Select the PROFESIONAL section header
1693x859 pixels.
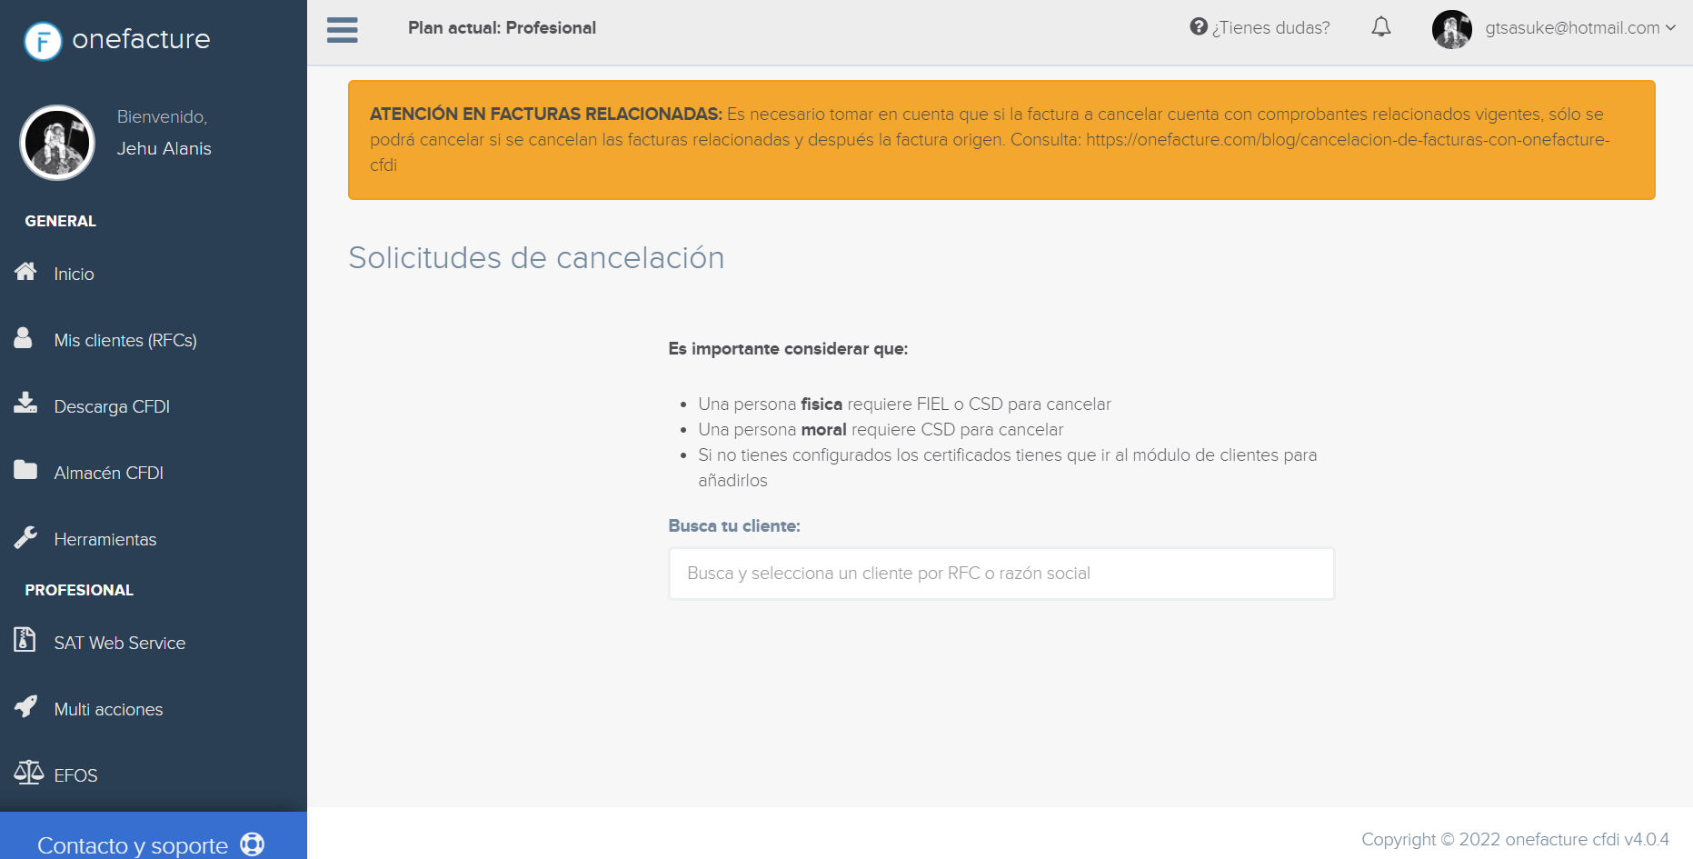click(x=78, y=590)
